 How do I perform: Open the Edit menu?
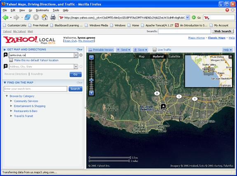click(x=13, y=10)
